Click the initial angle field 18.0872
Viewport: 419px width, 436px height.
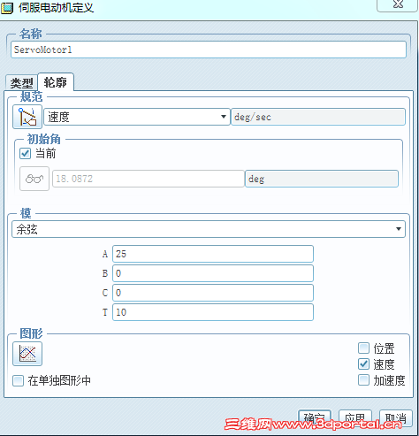pos(149,179)
